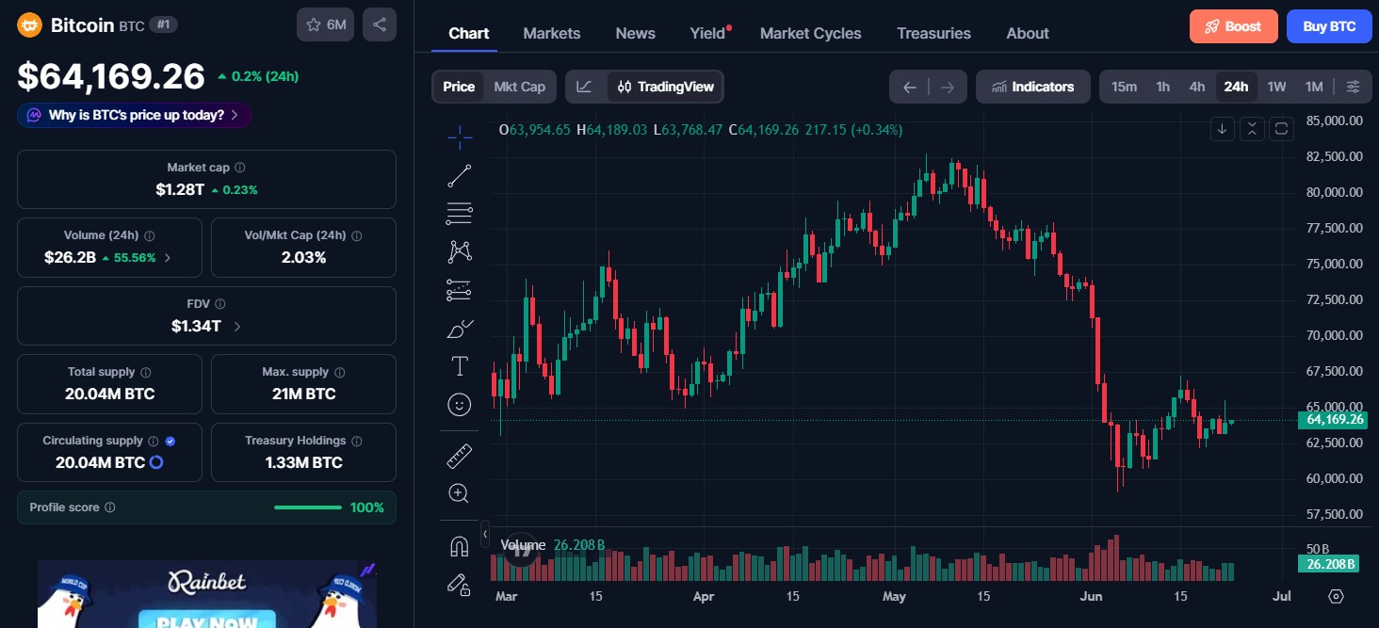Toggle lock all drawing tools
1379x628 pixels.
tap(460, 585)
